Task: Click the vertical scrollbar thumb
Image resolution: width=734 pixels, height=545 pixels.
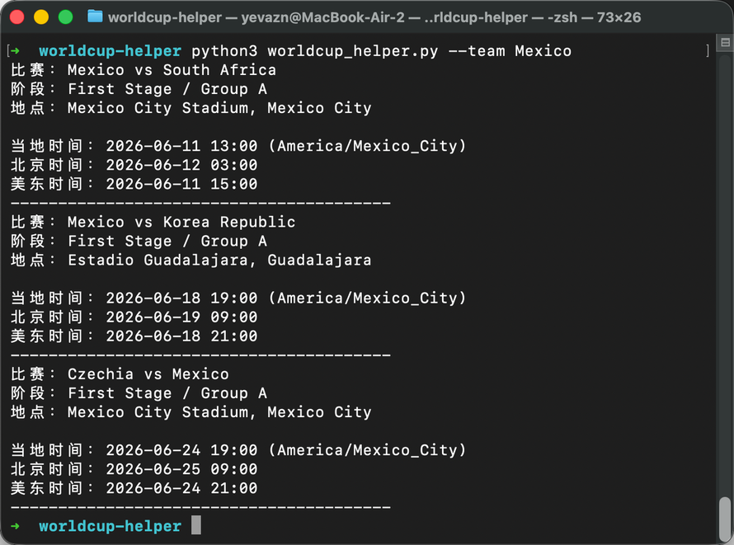Action: point(725,519)
